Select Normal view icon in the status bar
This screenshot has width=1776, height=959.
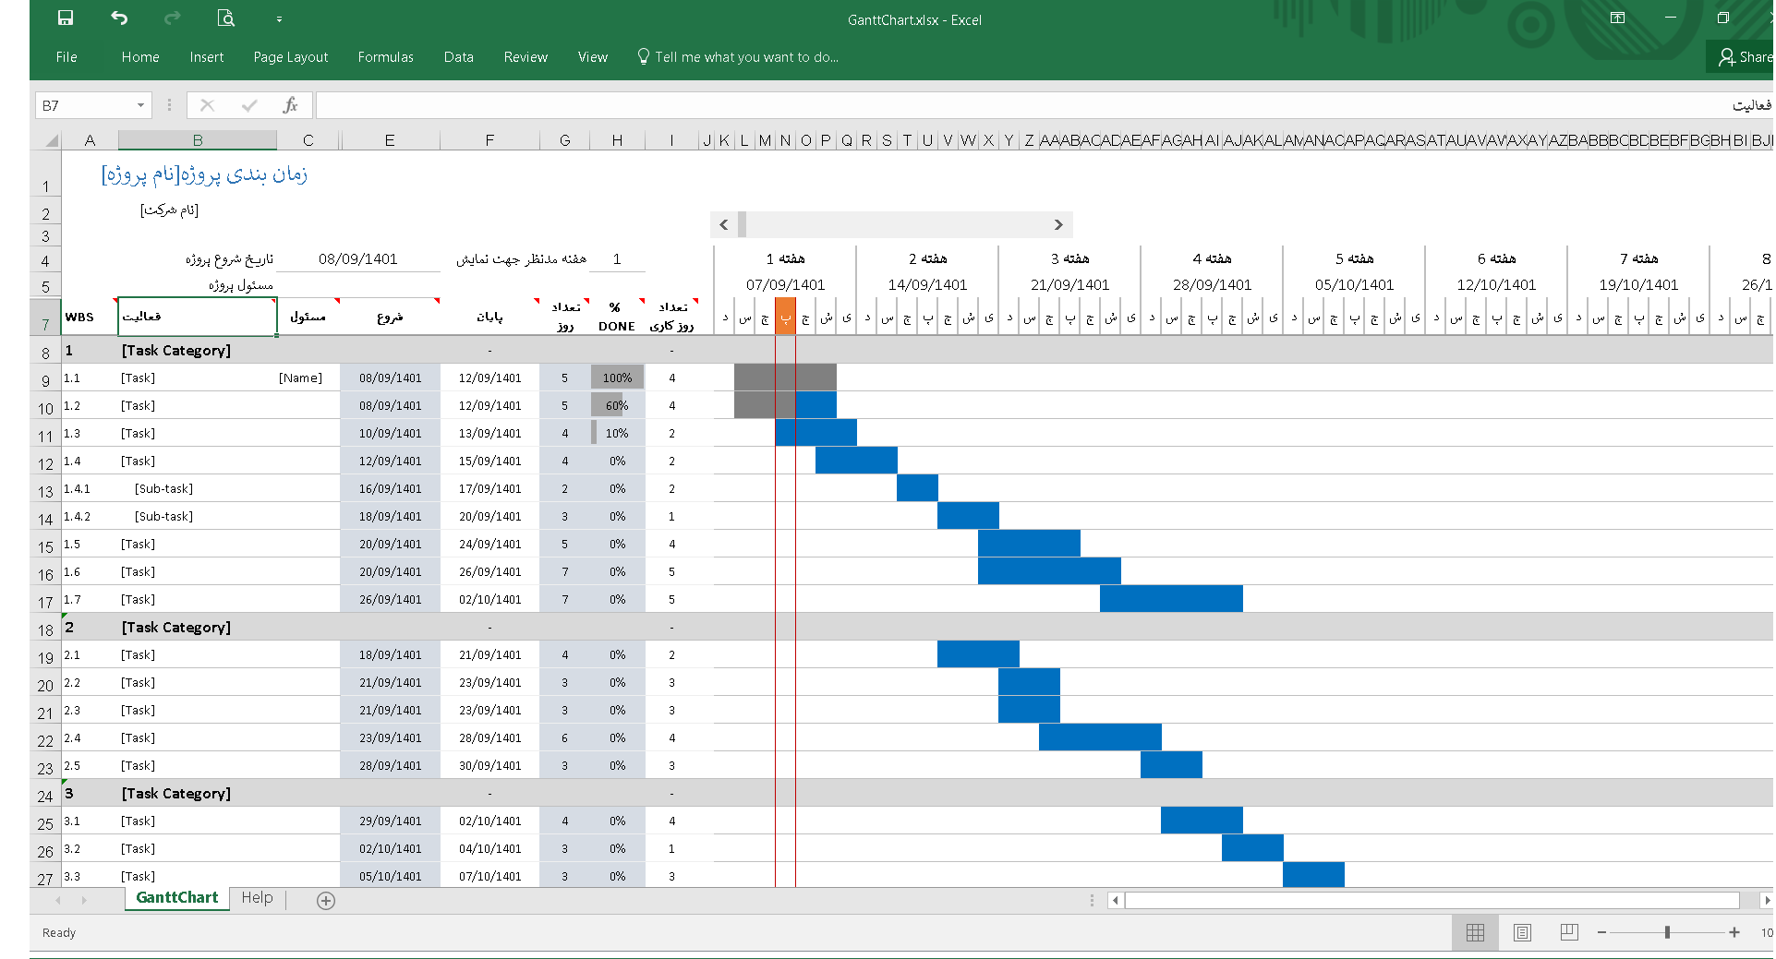coord(1474,932)
